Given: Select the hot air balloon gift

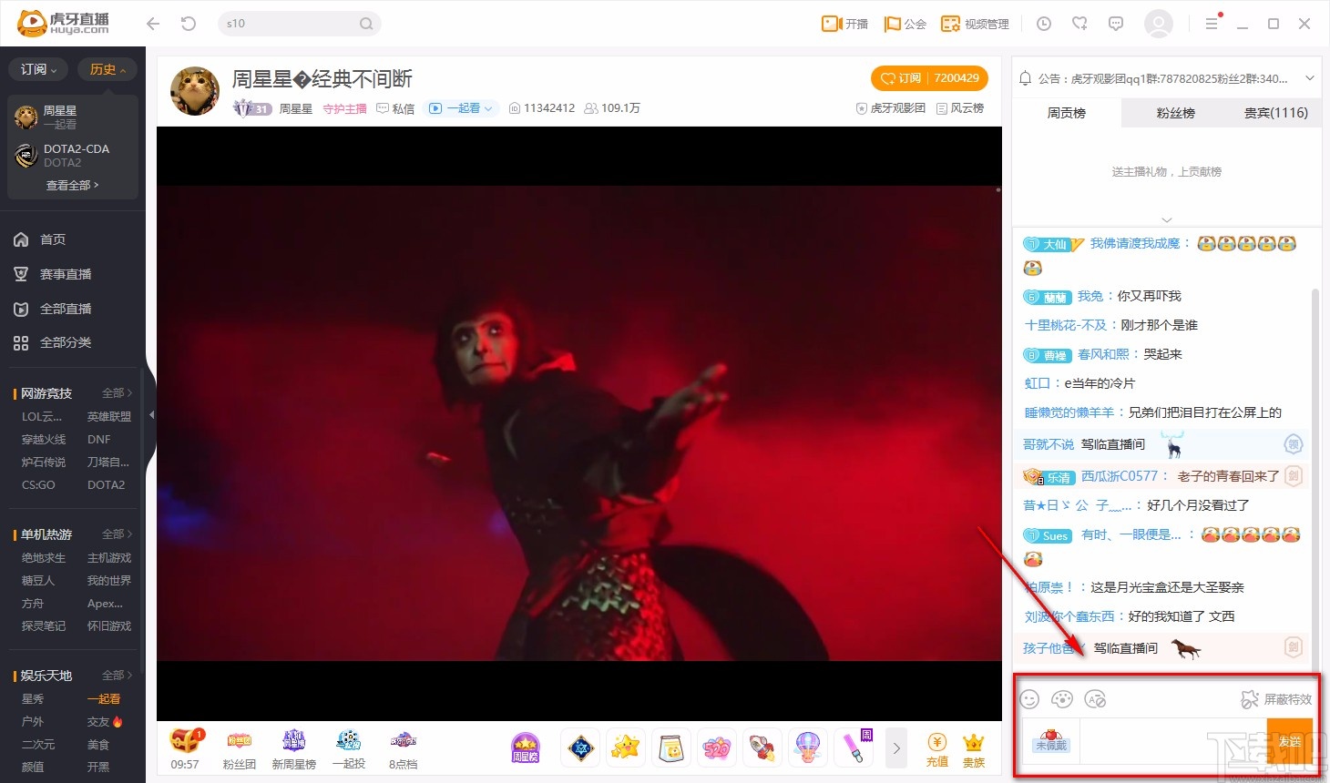Looking at the screenshot, I should (808, 748).
